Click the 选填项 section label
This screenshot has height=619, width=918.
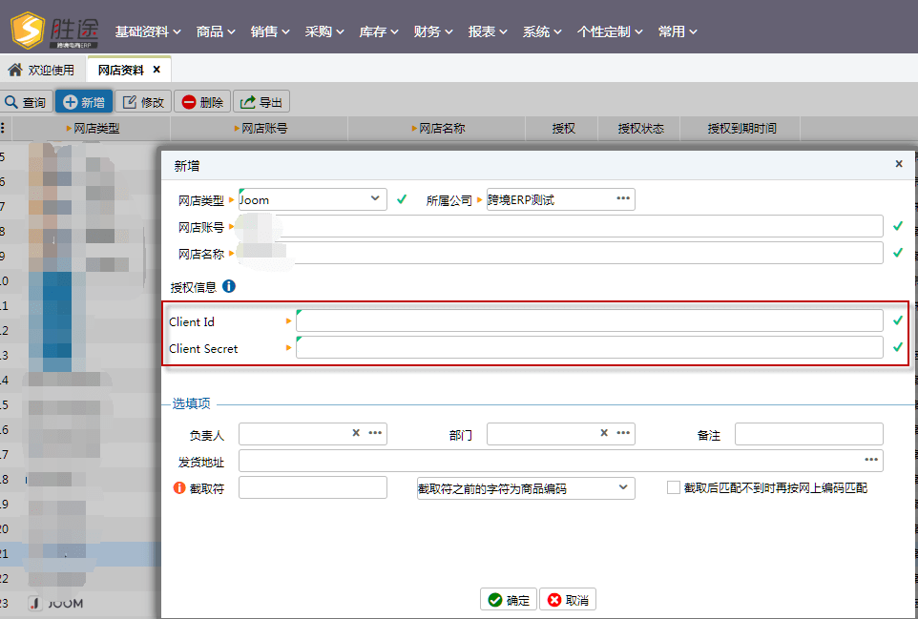(x=191, y=403)
